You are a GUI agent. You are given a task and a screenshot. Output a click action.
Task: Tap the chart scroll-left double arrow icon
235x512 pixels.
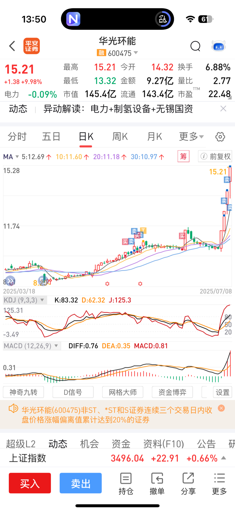coord(10,281)
